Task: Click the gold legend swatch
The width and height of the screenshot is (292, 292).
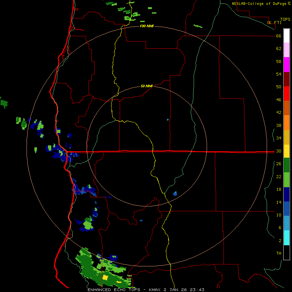Action: 286,137
